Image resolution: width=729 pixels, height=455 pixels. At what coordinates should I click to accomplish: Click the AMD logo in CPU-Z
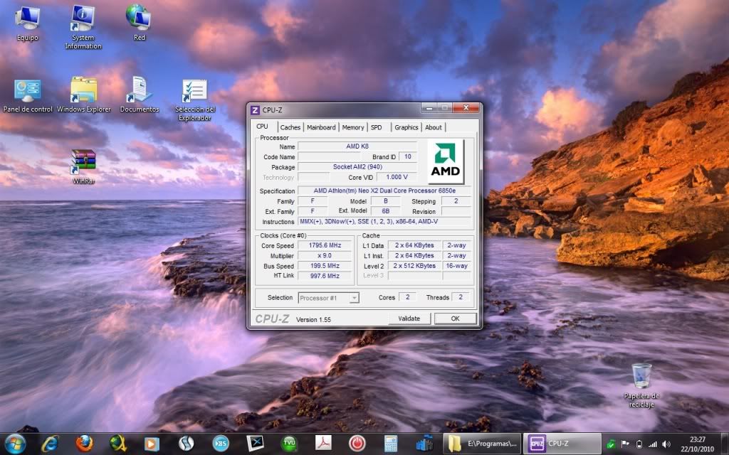446,161
